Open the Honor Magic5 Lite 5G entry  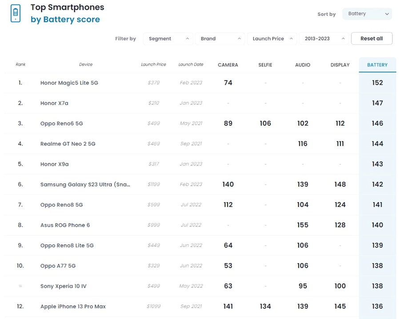click(69, 83)
